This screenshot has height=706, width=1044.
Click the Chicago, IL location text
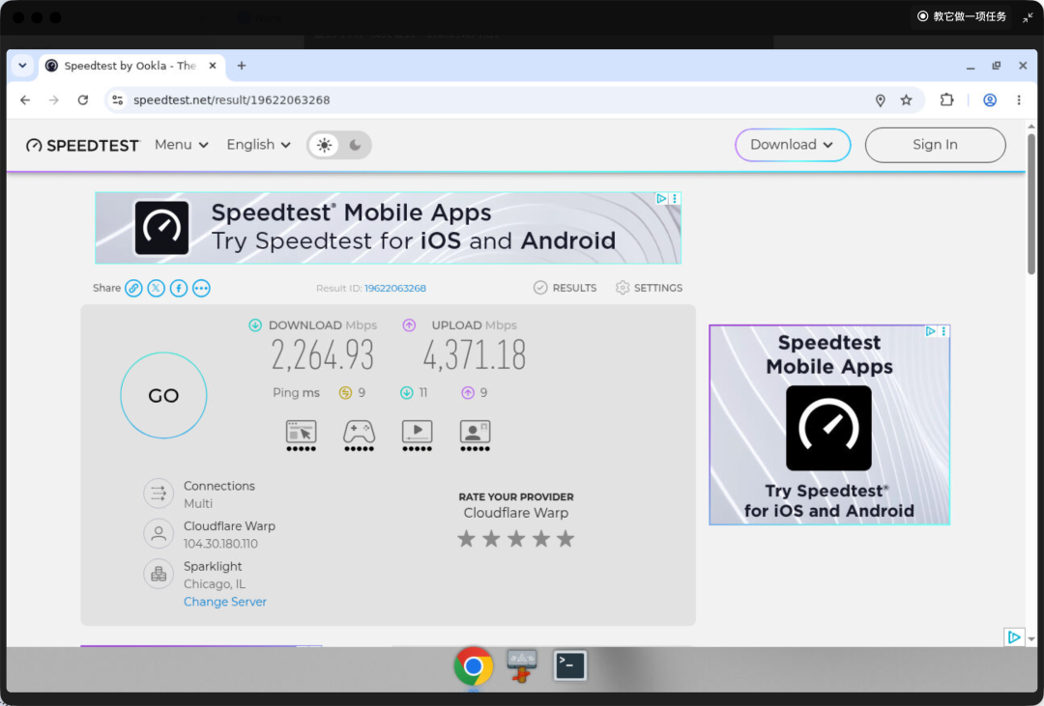point(215,584)
